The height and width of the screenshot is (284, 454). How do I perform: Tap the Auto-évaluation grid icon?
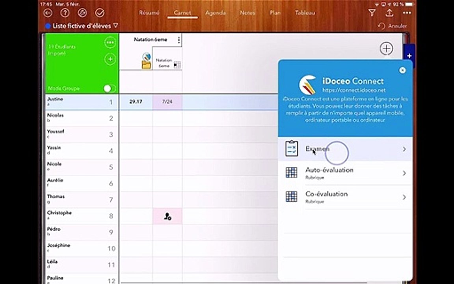point(291,172)
